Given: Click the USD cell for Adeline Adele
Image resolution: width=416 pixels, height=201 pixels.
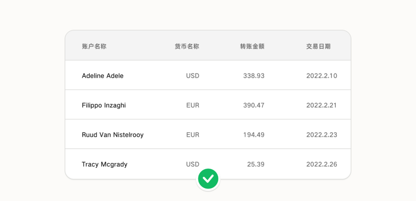Looking at the screenshot, I should tap(193, 76).
